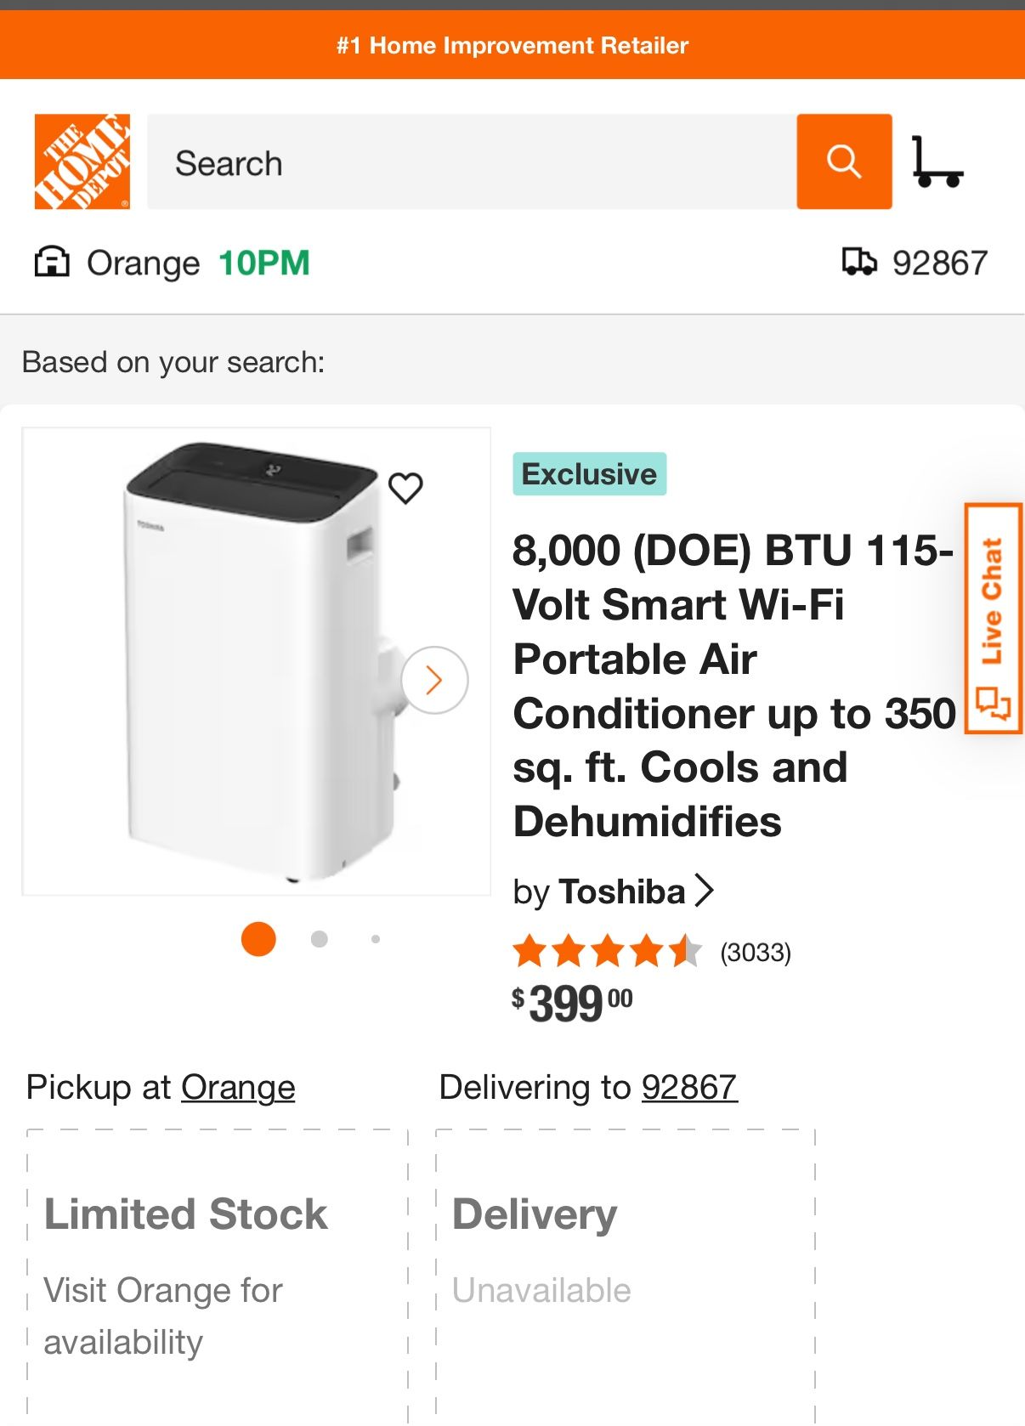
Task: Click the underlined Orange pickup link
Action: point(238,1088)
